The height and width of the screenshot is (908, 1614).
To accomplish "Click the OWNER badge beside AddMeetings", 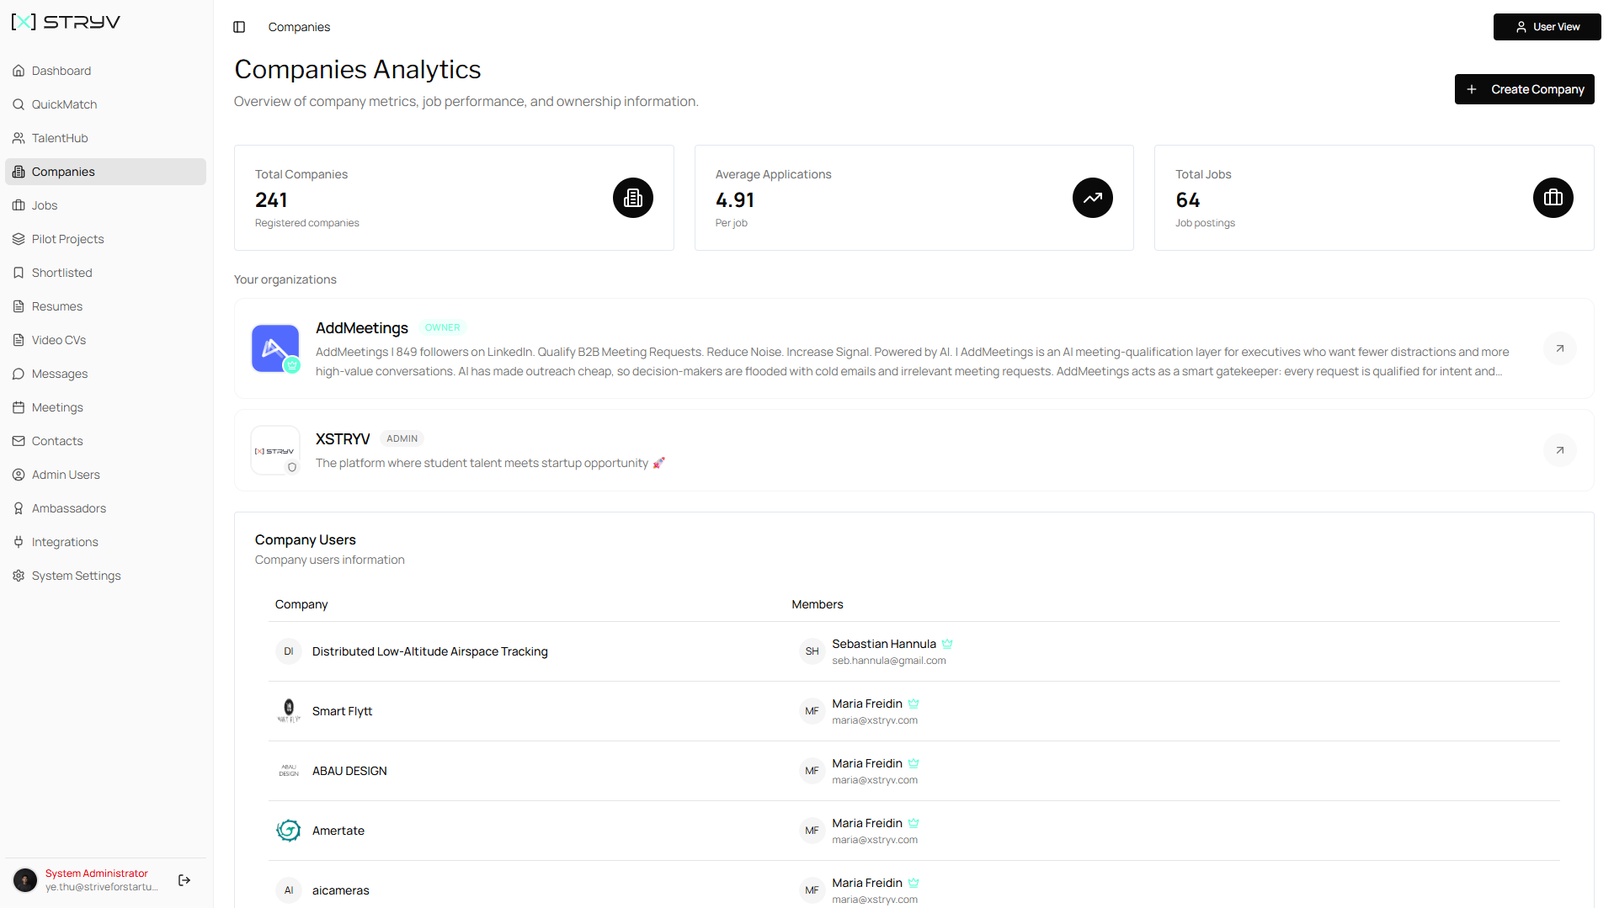I will pyautogui.click(x=443, y=328).
